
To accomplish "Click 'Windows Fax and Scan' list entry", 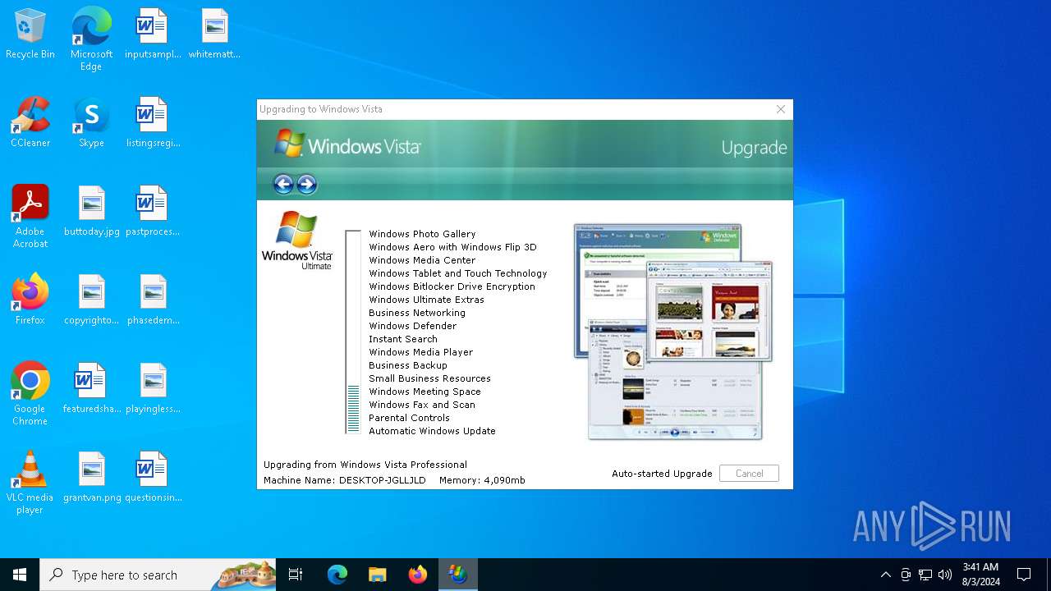I will click(x=422, y=405).
